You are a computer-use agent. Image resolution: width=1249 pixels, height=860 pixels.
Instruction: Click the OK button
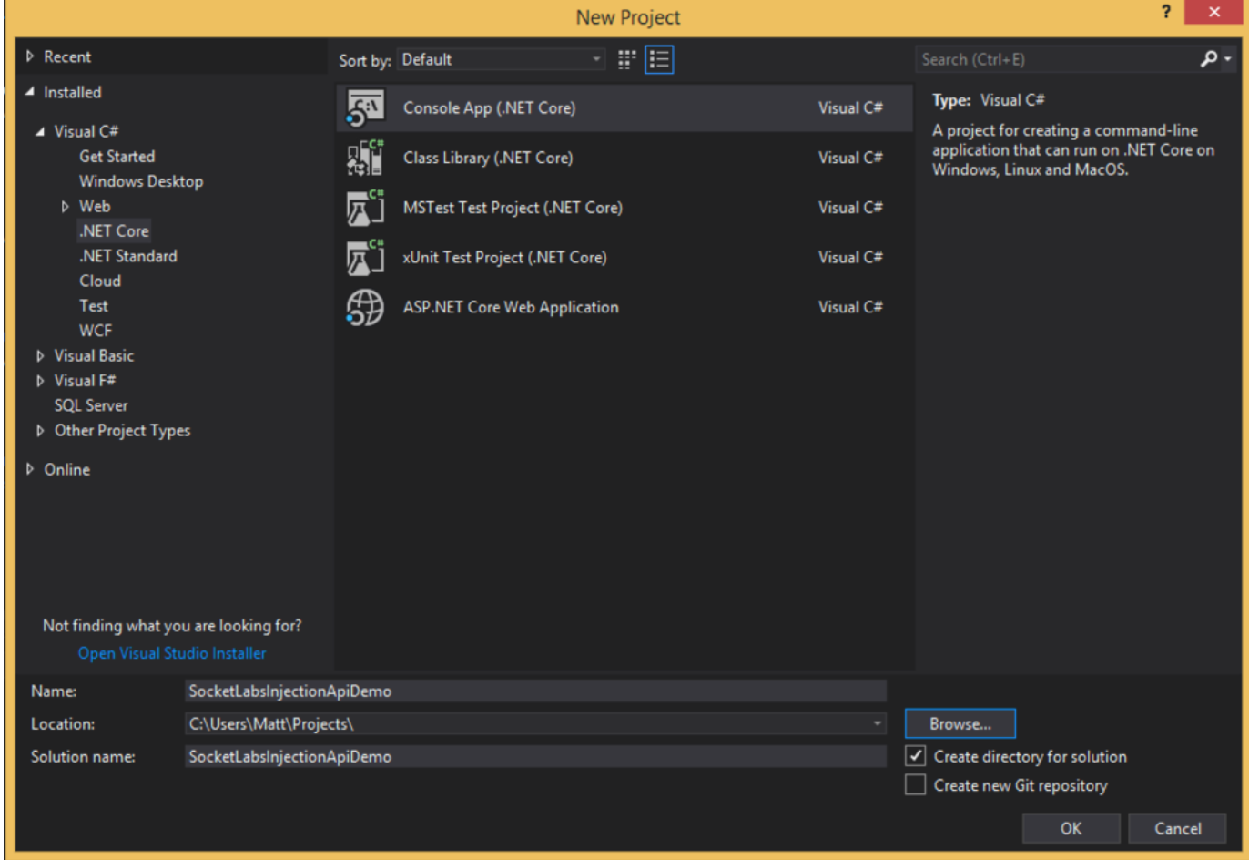[x=1071, y=828]
